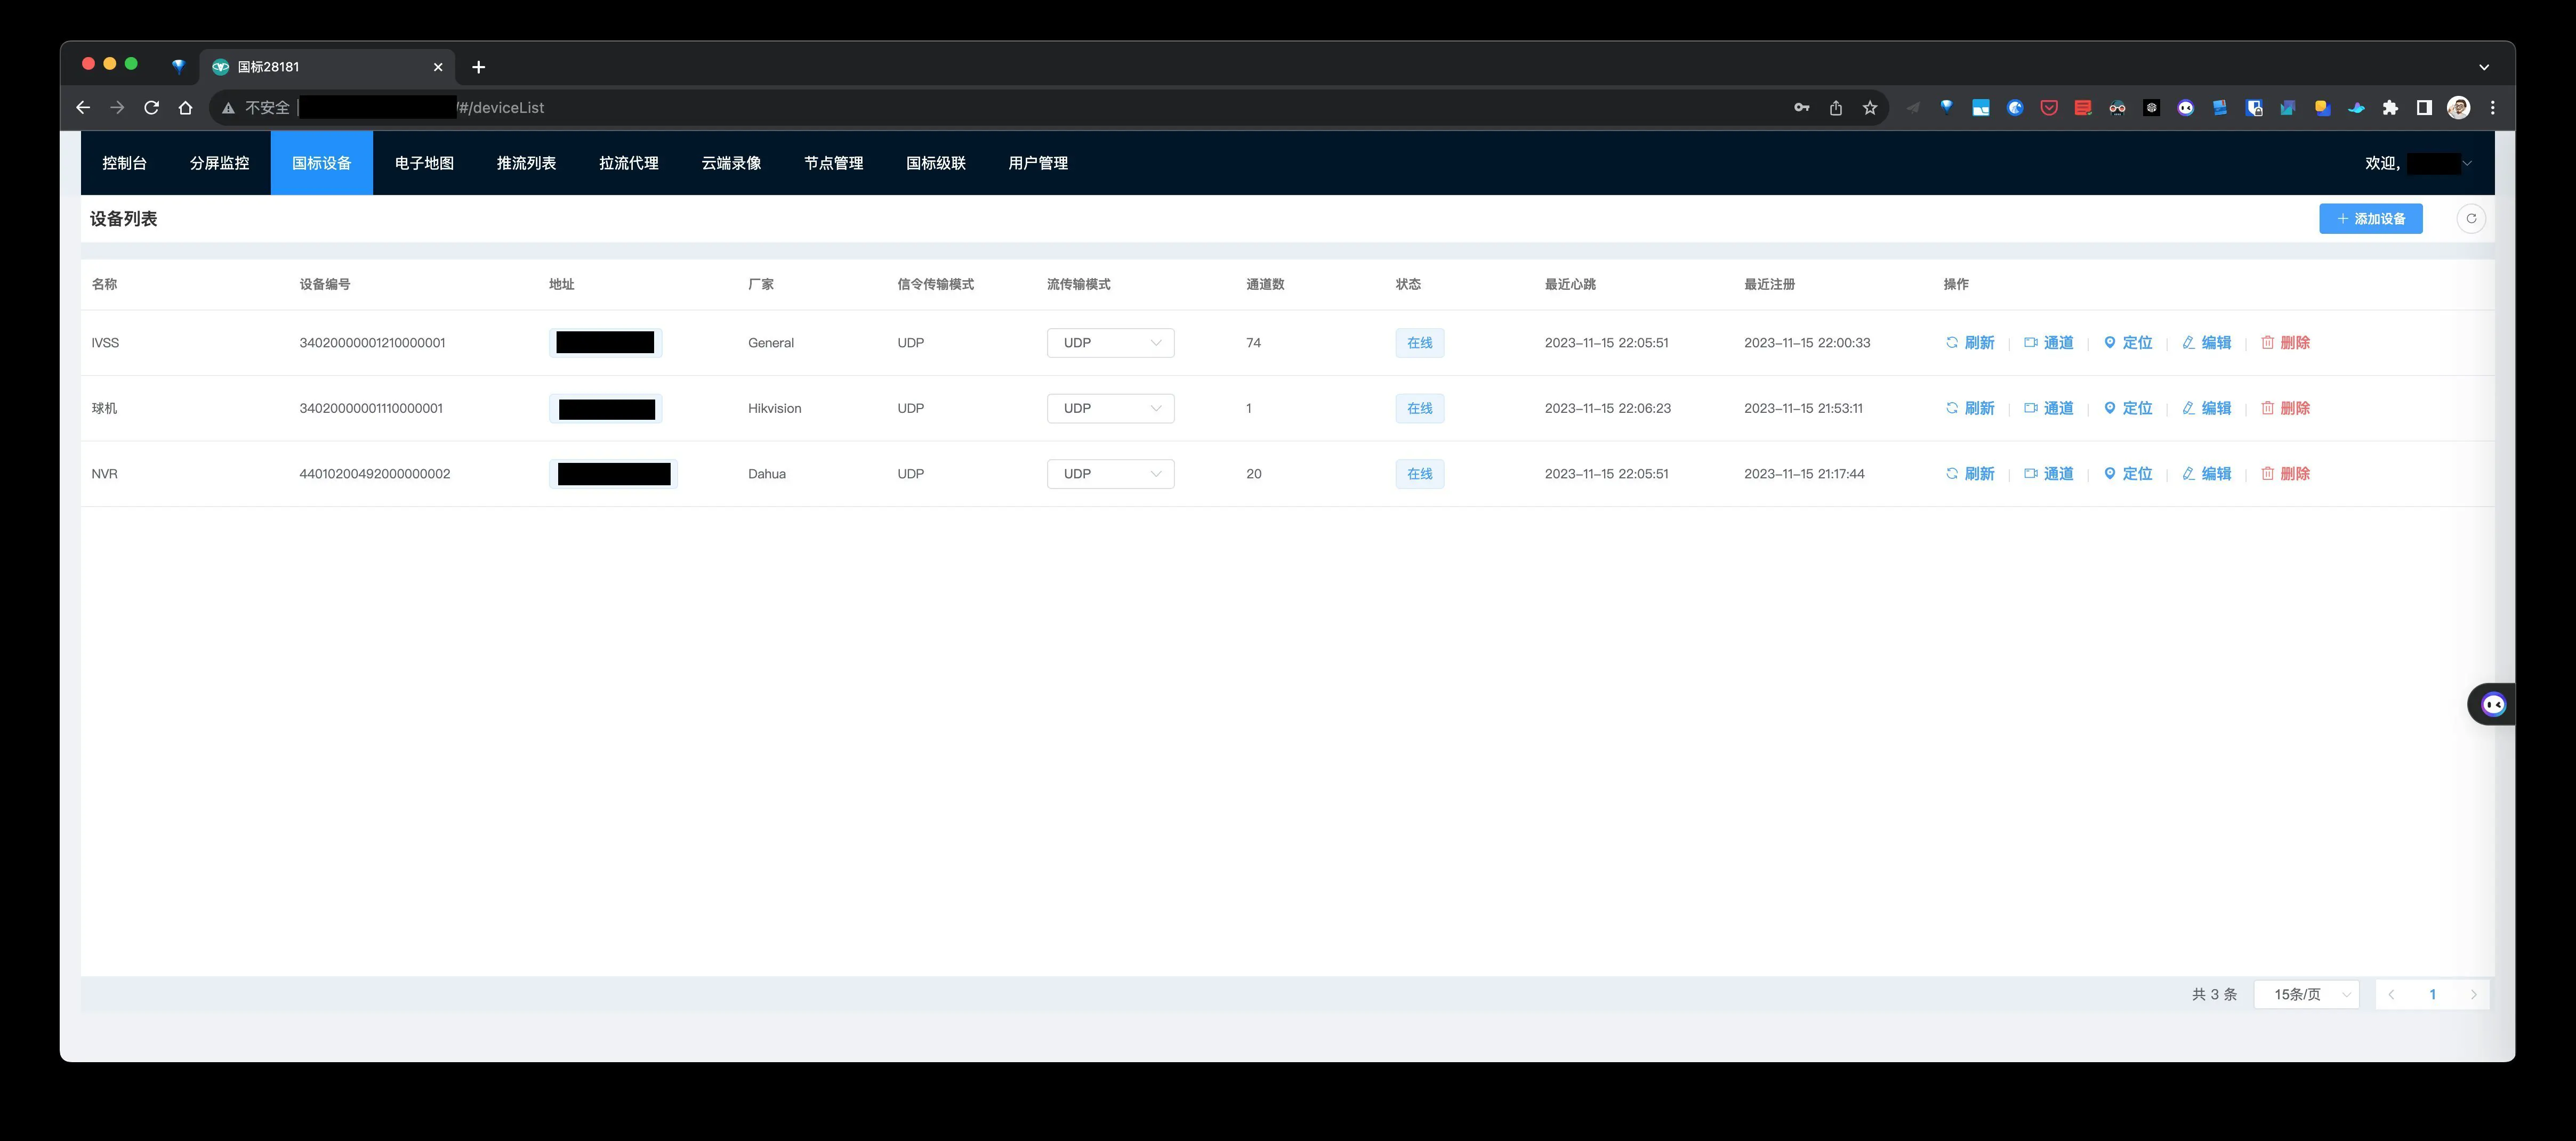Open the 15条/页 page size dropdown
This screenshot has height=1141, width=2576.
[x=2306, y=994]
